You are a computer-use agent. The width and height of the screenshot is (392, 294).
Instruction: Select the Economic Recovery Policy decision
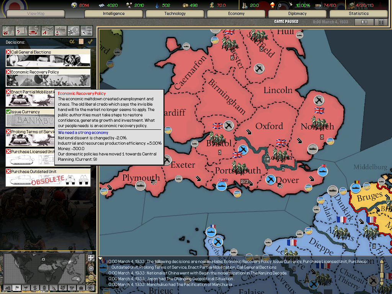point(48,78)
